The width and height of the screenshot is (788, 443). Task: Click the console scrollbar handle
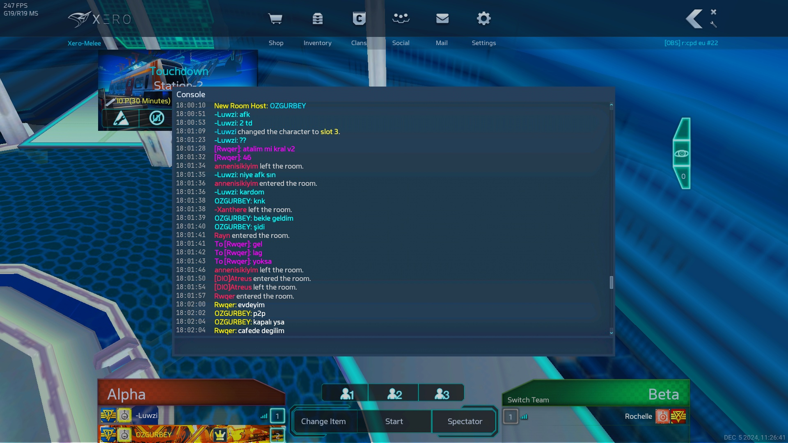(611, 282)
